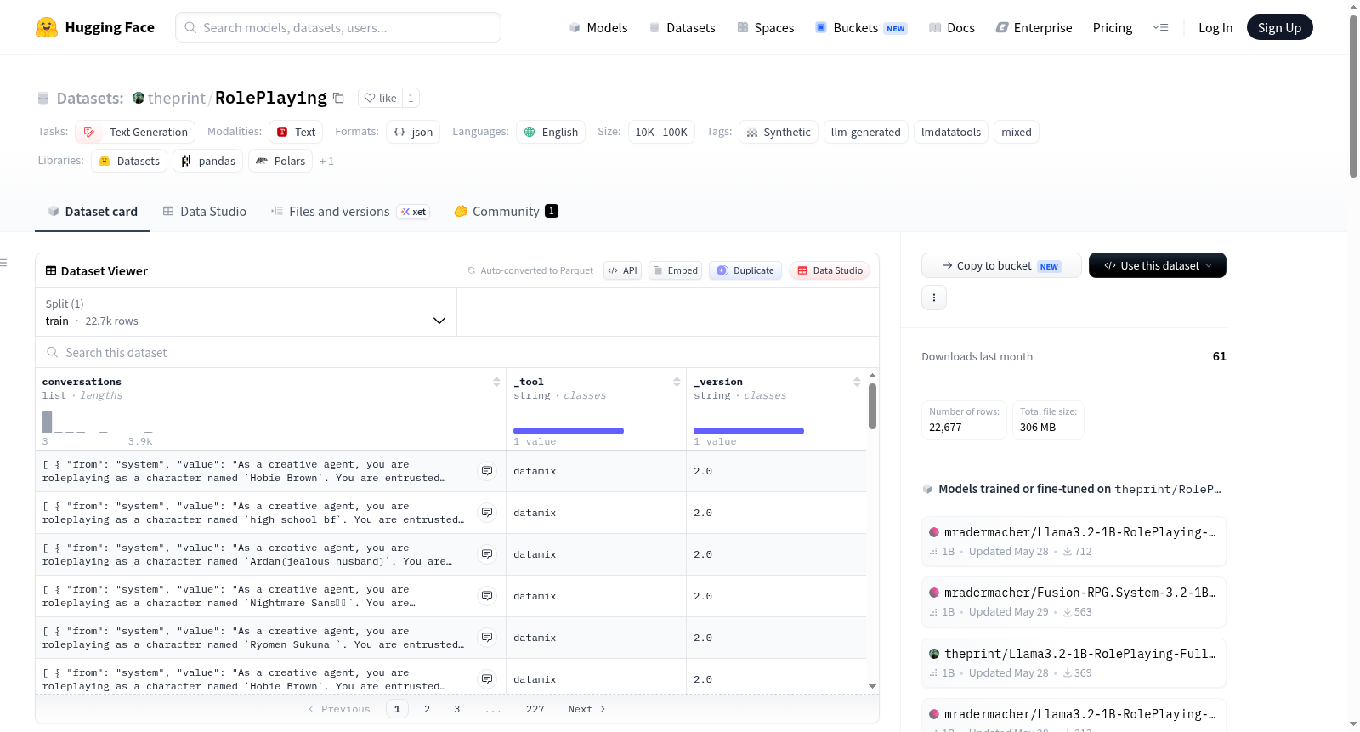Image resolution: width=1360 pixels, height=732 pixels.
Task: Open the Datasets library tag
Action: (x=129, y=161)
